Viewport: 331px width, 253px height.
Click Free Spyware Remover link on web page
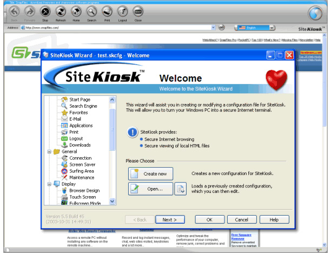241,237
